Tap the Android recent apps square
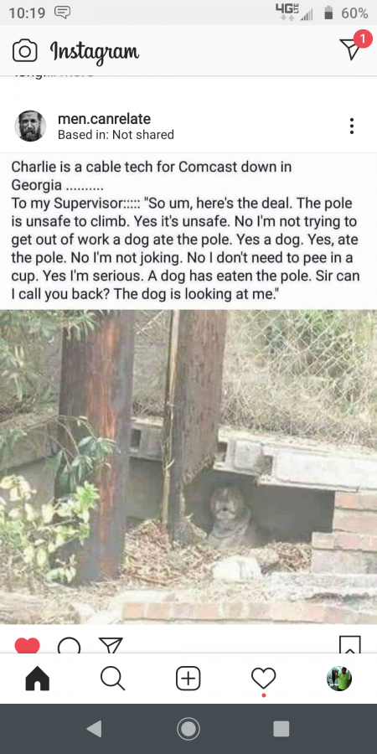Screen dimensions: 377x754 [281, 729]
